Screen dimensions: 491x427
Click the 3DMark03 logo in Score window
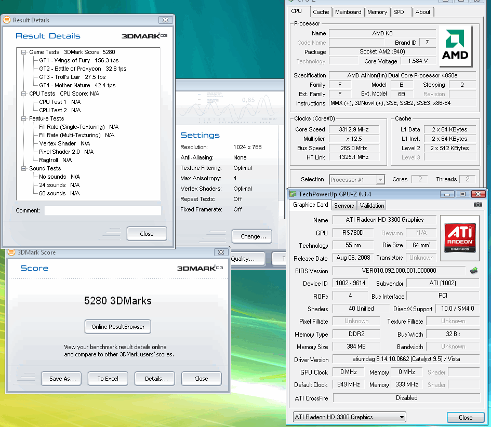pyautogui.click(x=200, y=268)
